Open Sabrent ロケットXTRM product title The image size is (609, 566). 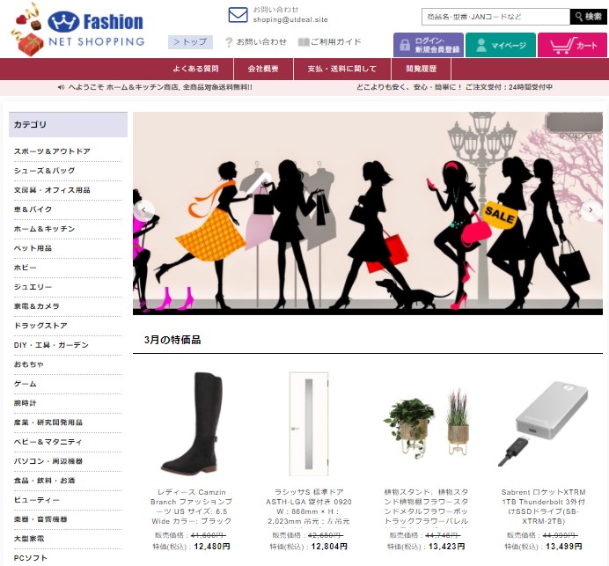pos(543,506)
